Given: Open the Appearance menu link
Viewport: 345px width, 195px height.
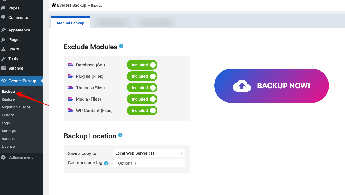Looking at the screenshot, I should coord(19,30).
